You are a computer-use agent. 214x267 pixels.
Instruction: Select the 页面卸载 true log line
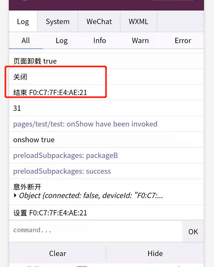pyautogui.click(x=106, y=61)
